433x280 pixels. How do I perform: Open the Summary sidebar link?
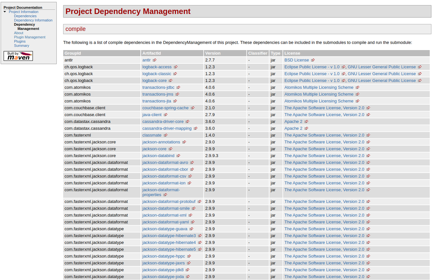pos(22,45)
